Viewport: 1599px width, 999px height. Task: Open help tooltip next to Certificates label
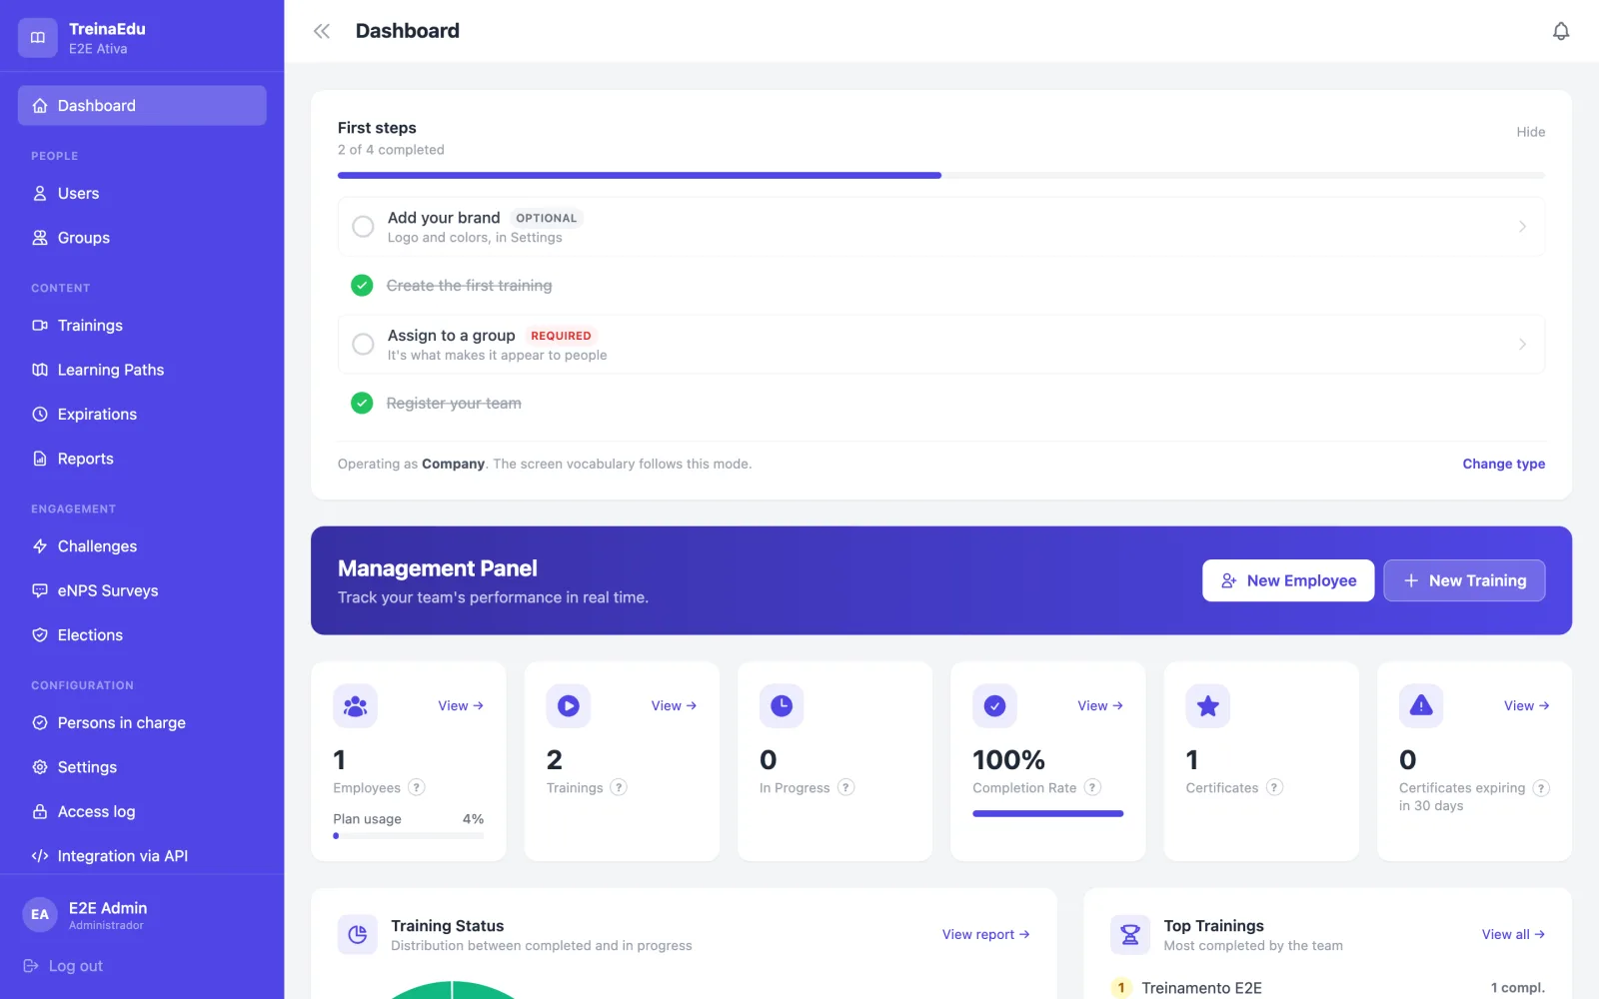(1274, 787)
